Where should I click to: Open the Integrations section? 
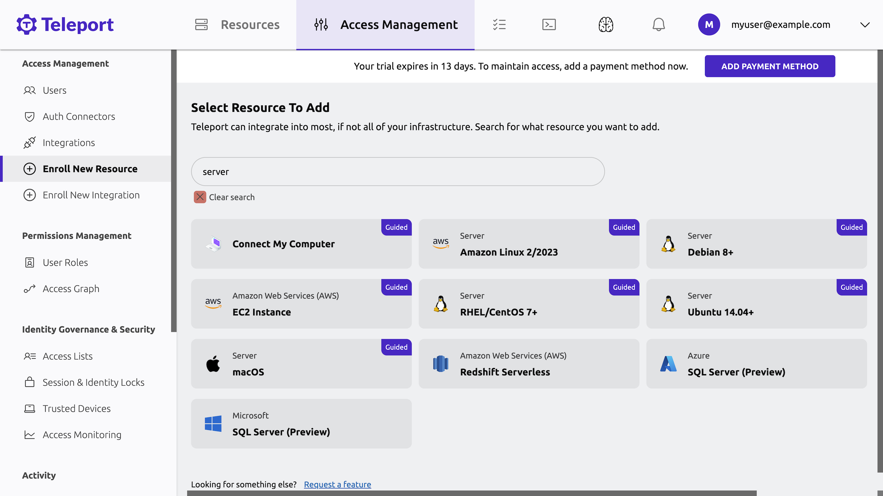pos(69,142)
